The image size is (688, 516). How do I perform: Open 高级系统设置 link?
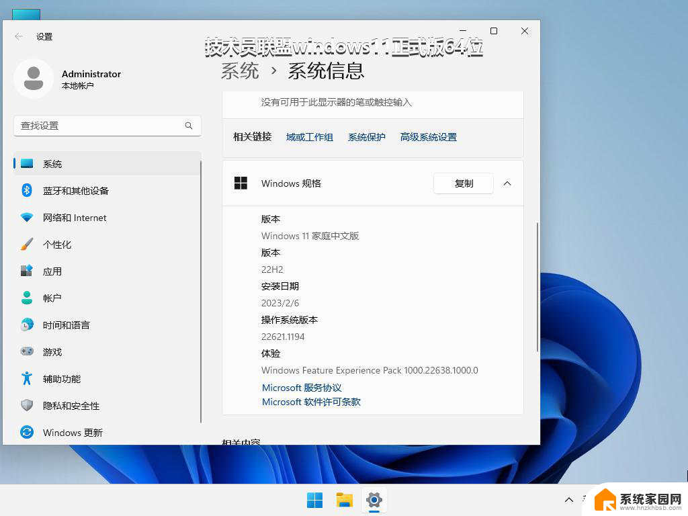point(429,137)
